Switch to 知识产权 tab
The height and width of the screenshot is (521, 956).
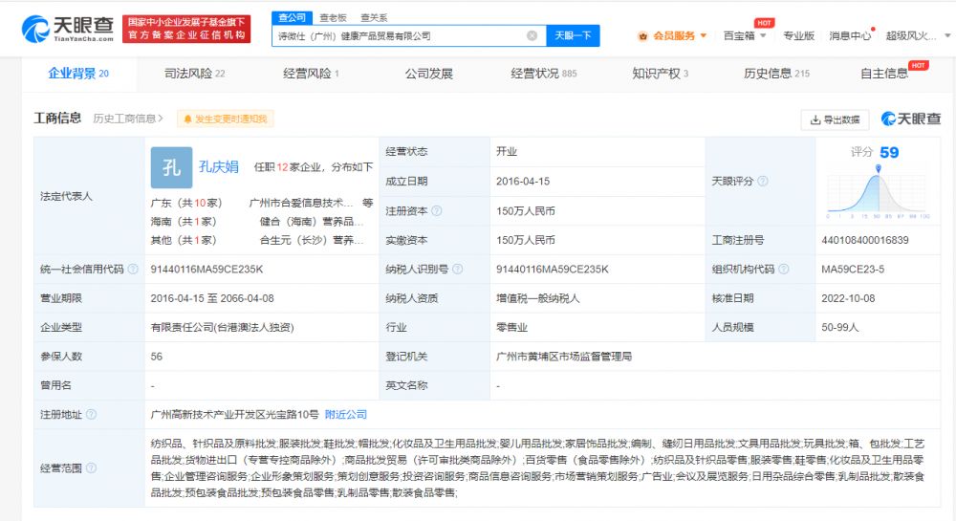661,74
